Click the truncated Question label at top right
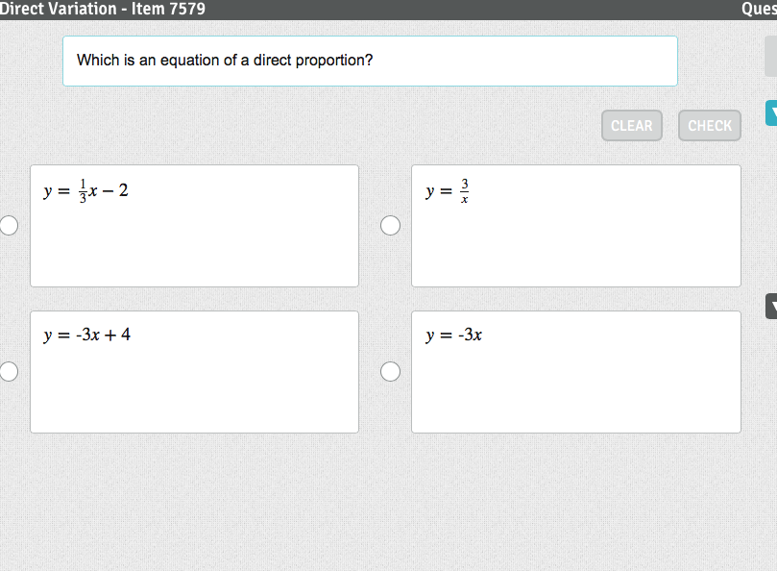This screenshot has width=777, height=571. [760, 10]
